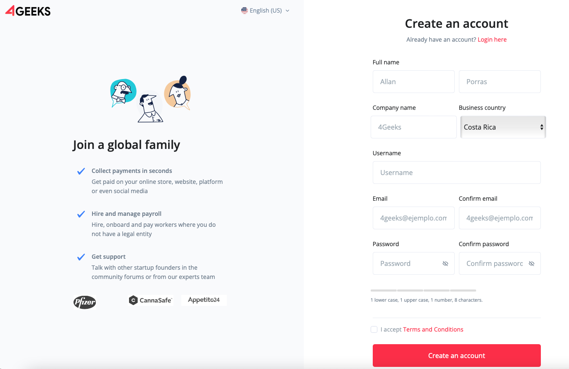Click the password strength indicator bar
Viewport: 569px width, 369px height.
pos(423,290)
